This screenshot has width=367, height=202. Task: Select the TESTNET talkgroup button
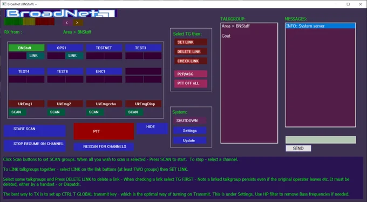[104, 48]
